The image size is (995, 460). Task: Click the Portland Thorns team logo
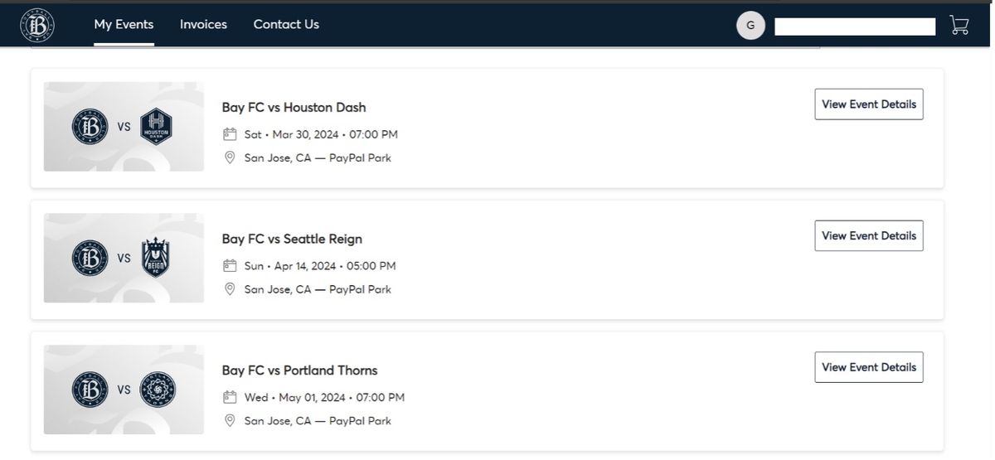(x=156, y=390)
